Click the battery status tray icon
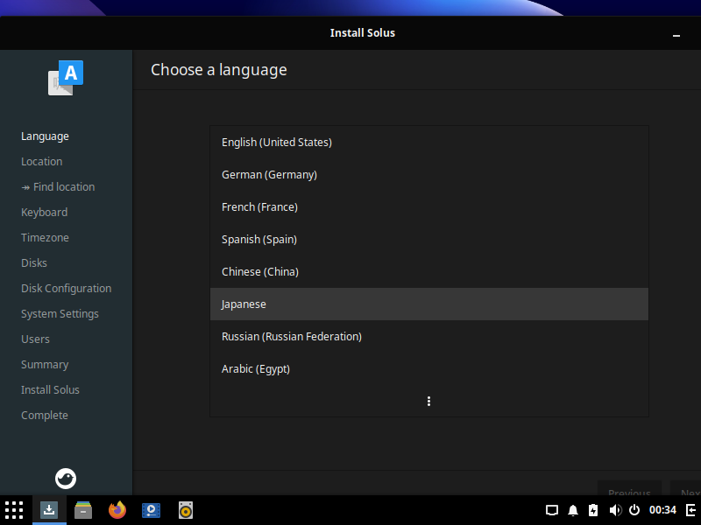Screen dimensions: 701x525 pyautogui.click(x=593, y=510)
